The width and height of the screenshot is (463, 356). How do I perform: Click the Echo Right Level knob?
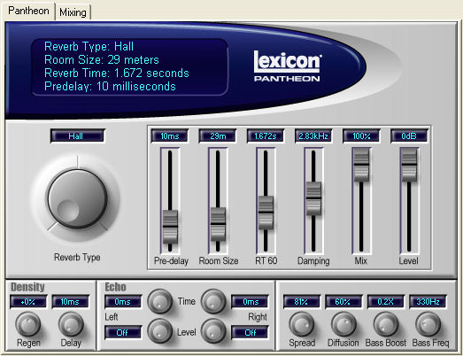(x=213, y=331)
